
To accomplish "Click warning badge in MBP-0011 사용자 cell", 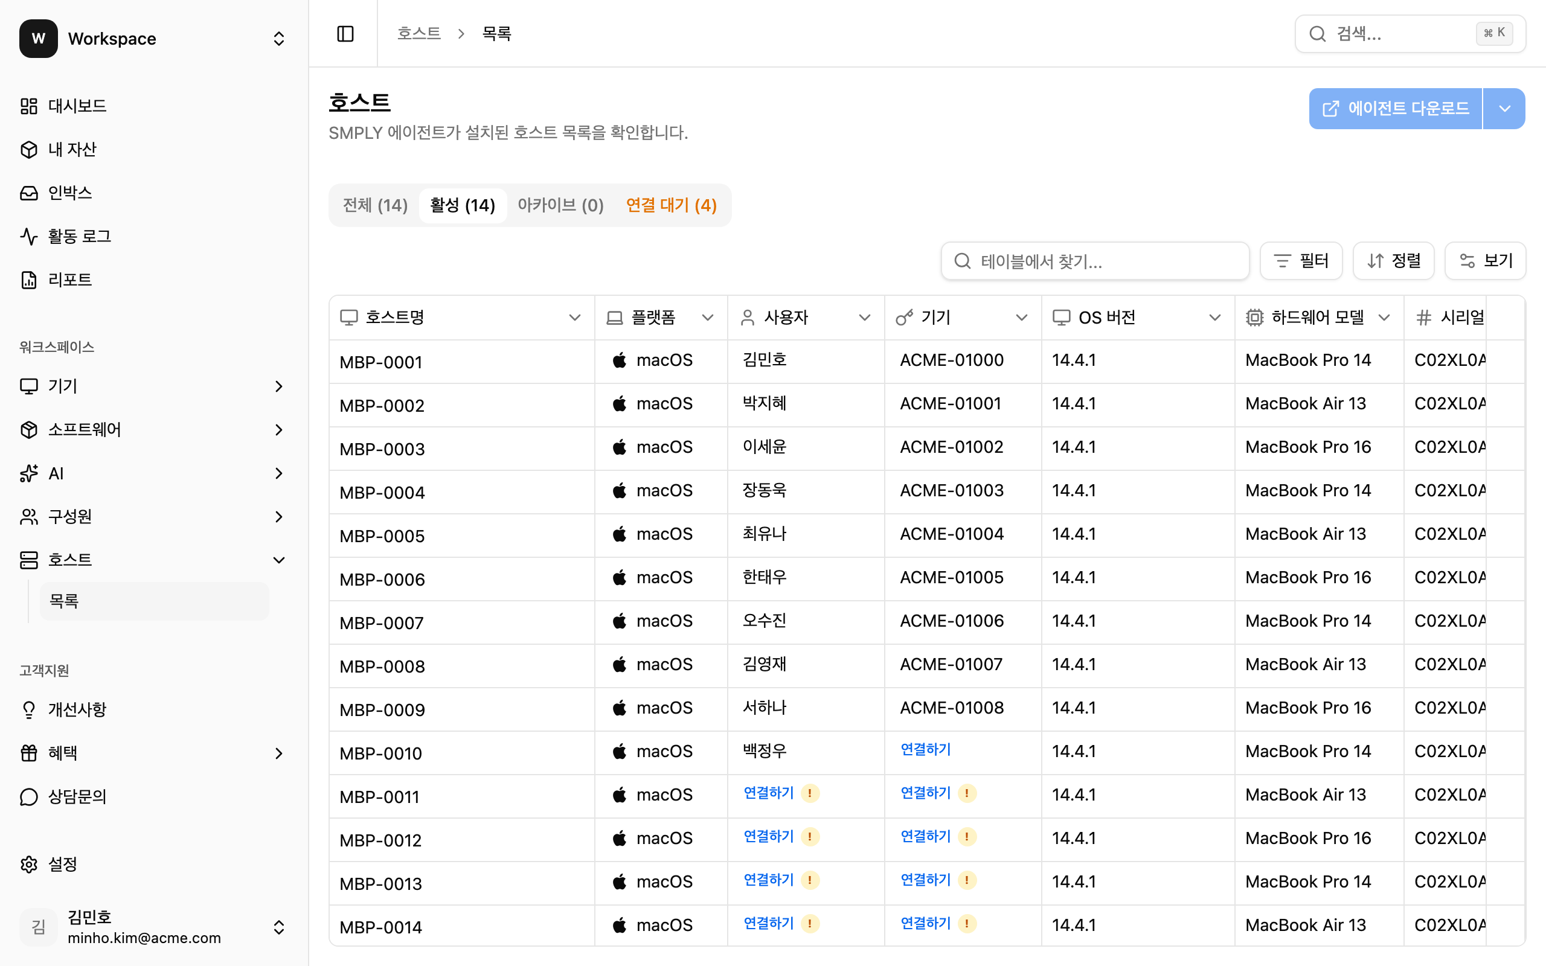I will click(x=809, y=793).
